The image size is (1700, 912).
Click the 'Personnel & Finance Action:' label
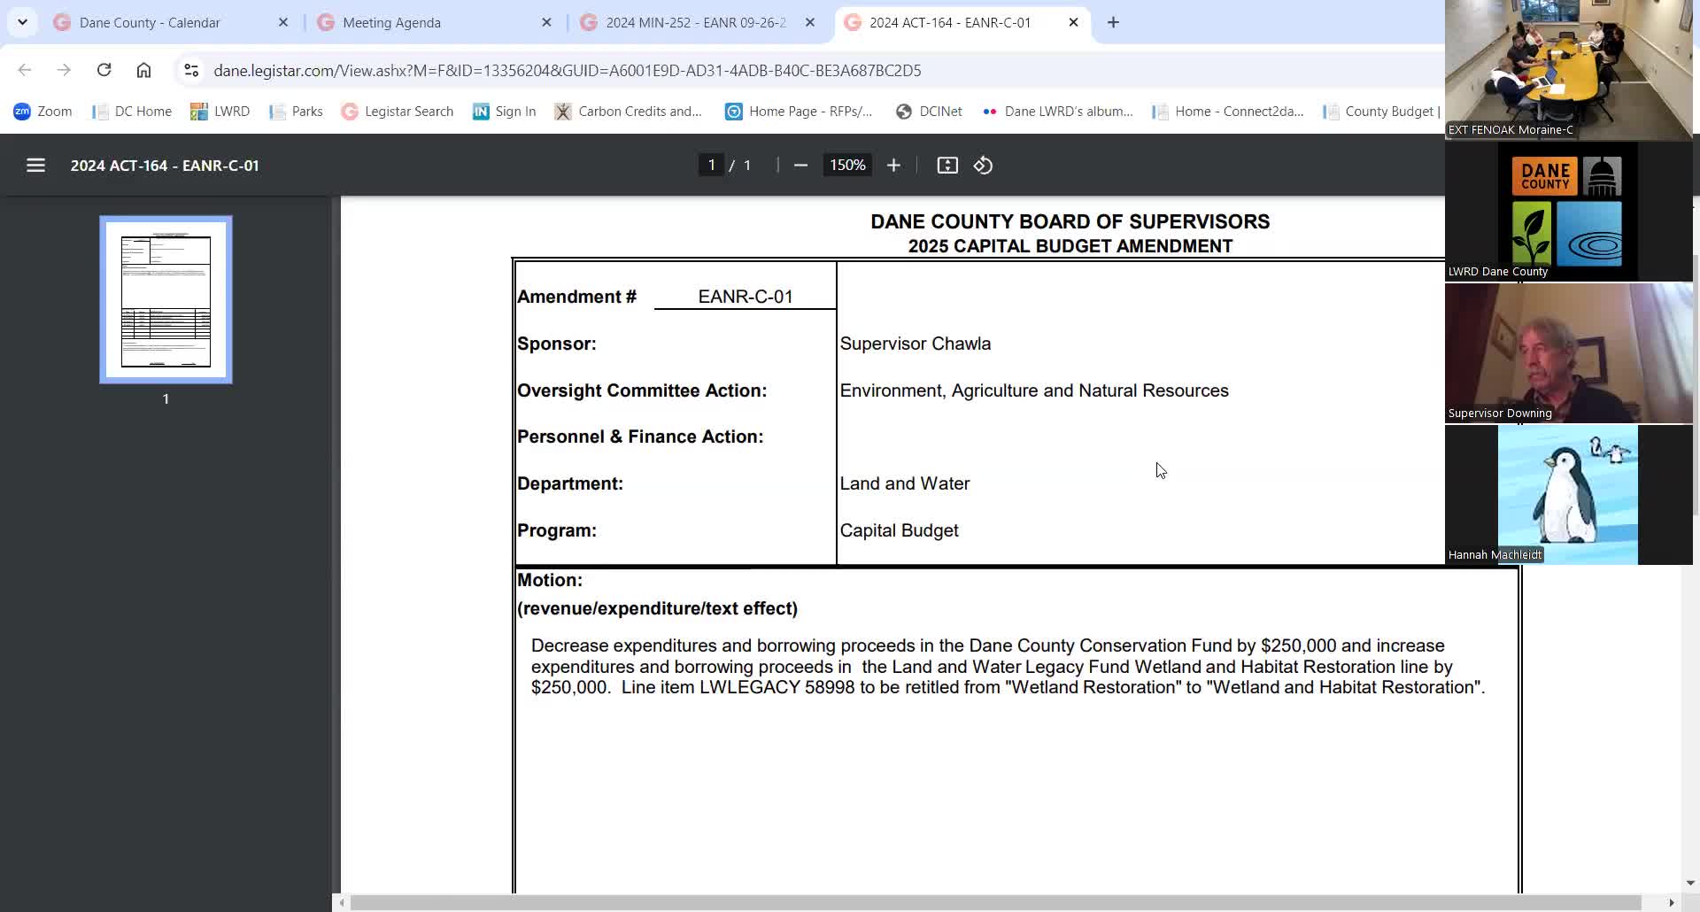coord(640,437)
